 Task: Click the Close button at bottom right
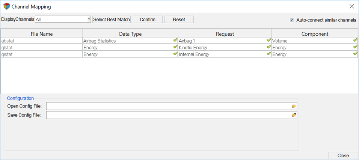pyautogui.click(x=343, y=155)
